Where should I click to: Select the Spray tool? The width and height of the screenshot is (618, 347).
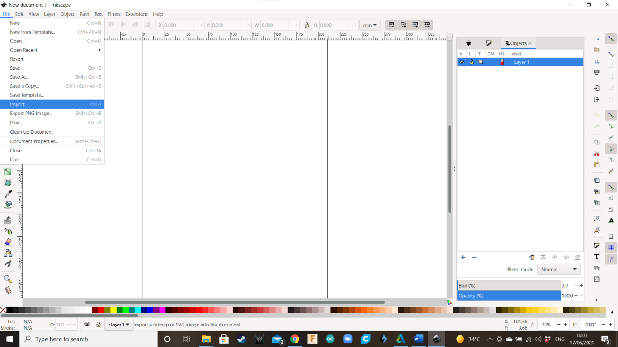tap(8, 231)
